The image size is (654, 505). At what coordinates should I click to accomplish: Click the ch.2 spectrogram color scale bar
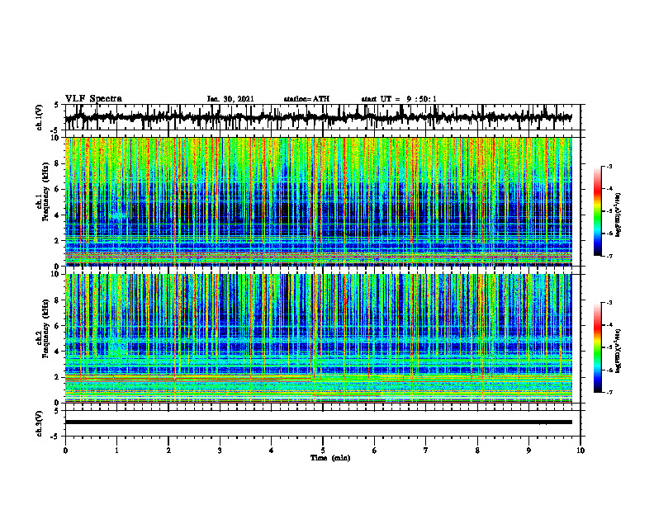click(x=598, y=347)
